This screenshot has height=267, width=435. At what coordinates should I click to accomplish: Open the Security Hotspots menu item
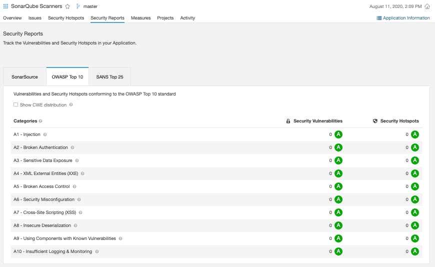65,18
